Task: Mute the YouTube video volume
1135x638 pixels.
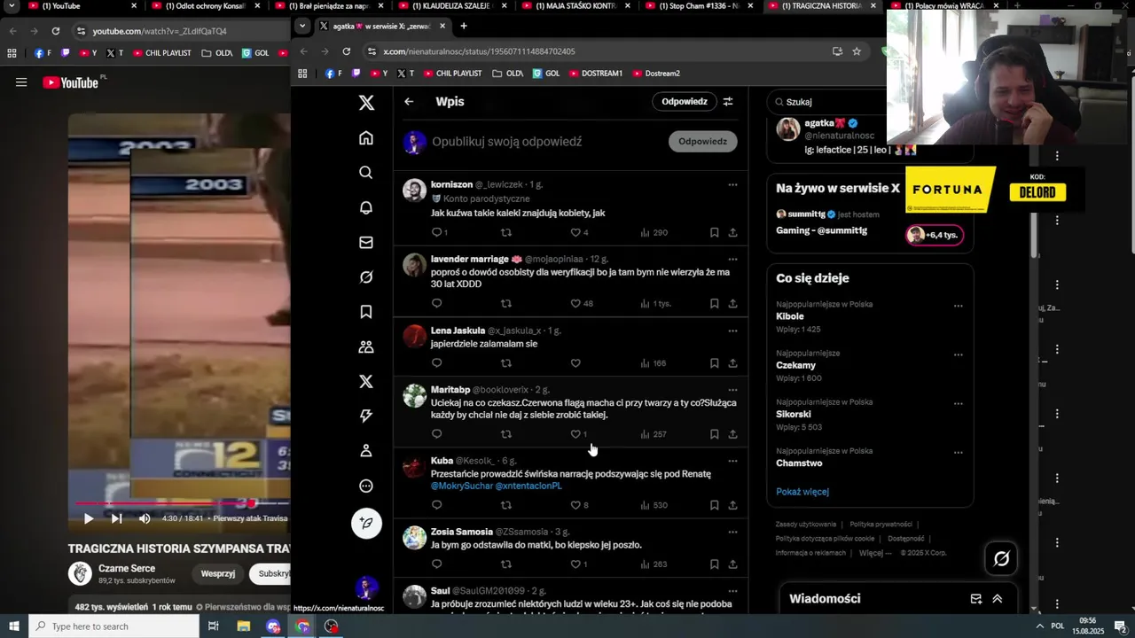Action: [x=145, y=518]
